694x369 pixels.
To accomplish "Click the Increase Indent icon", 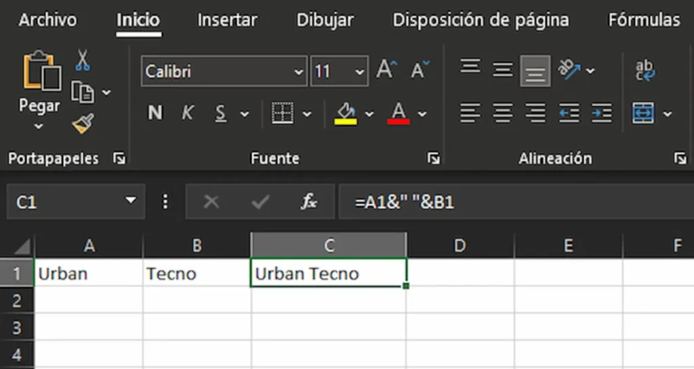I will (601, 113).
